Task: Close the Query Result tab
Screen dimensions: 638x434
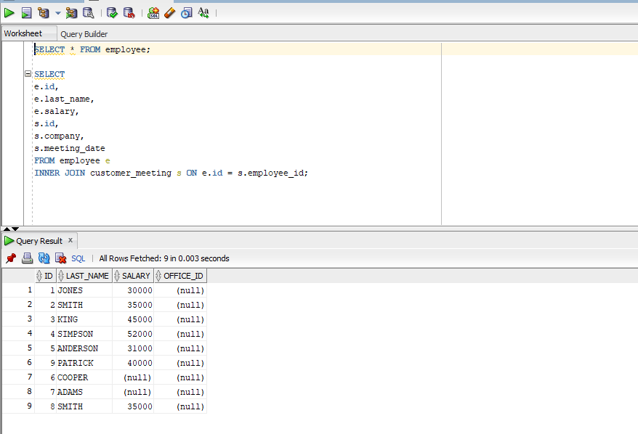Action: click(x=70, y=240)
